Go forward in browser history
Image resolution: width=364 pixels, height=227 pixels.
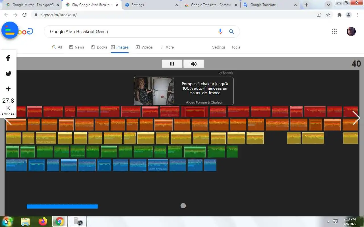point(15,15)
